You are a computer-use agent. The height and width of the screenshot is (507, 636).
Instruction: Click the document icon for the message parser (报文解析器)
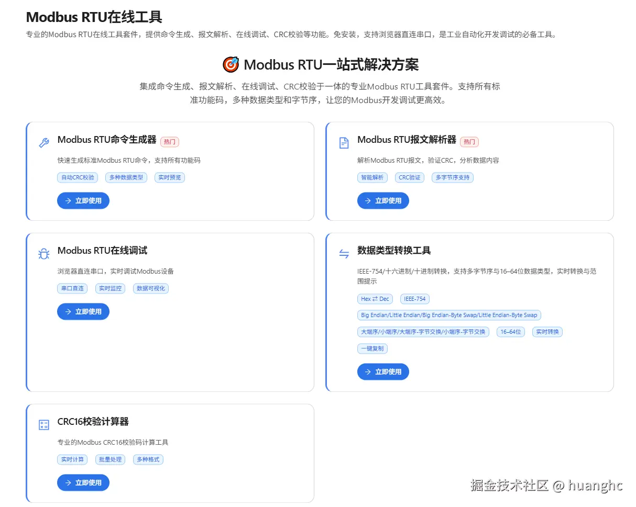point(344,143)
